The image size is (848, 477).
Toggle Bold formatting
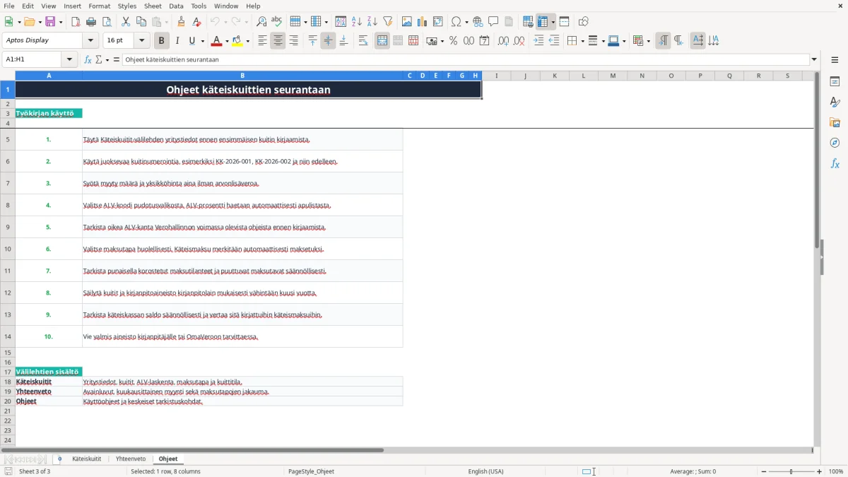point(161,41)
